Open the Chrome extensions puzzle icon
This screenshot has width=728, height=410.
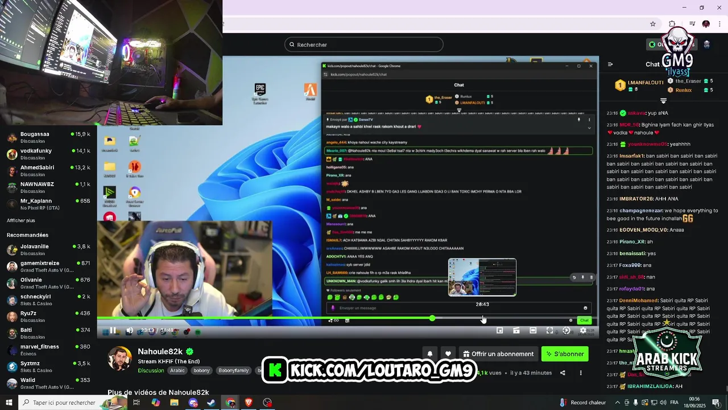(672, 24)
